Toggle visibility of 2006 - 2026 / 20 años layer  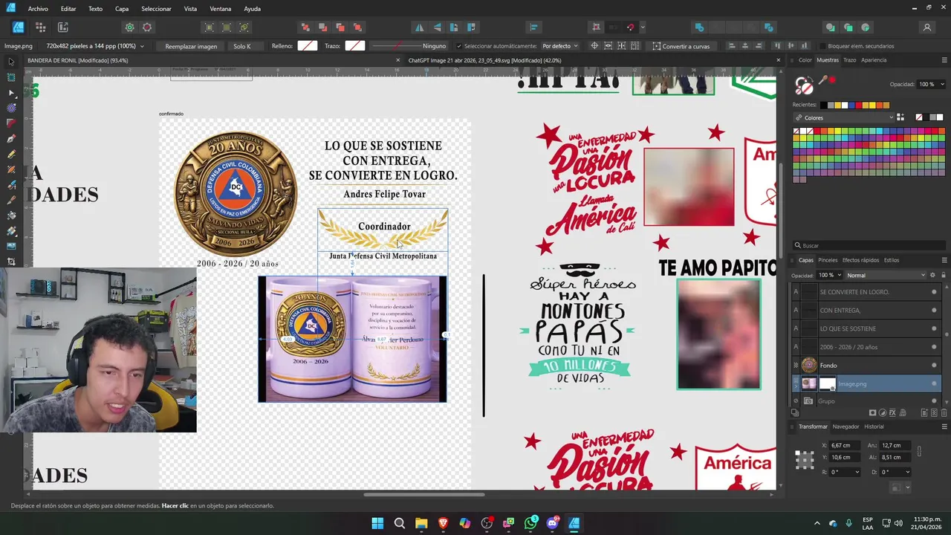click(x=934, y=347)
